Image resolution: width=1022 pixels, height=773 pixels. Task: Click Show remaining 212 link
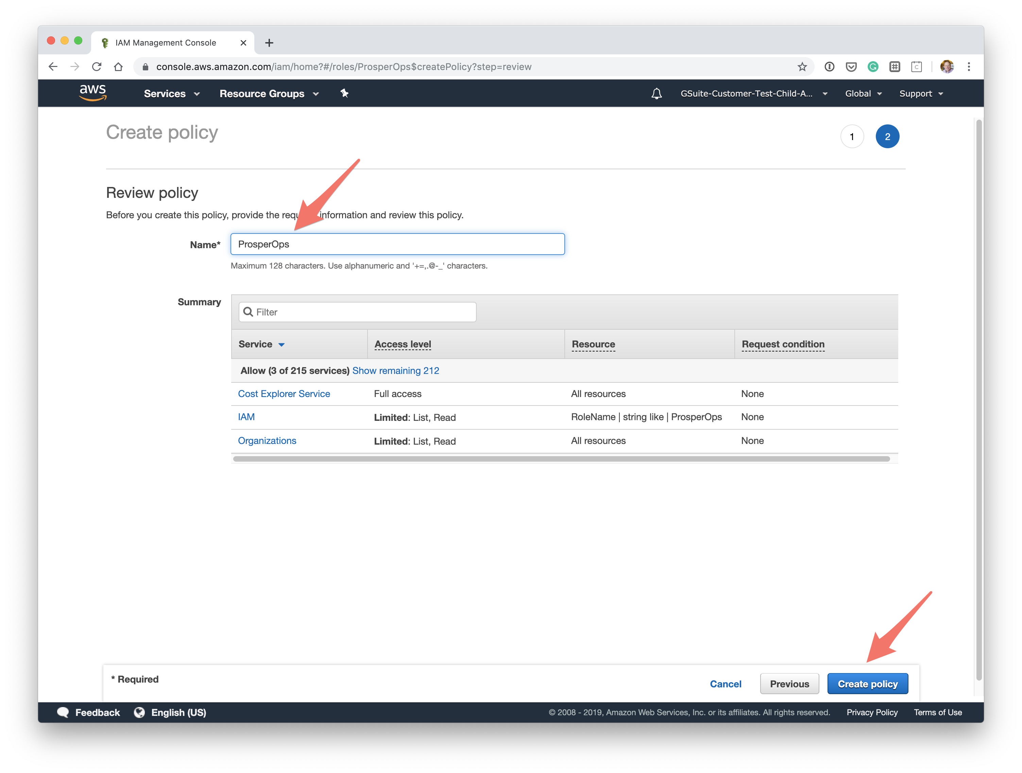point(395,371)
